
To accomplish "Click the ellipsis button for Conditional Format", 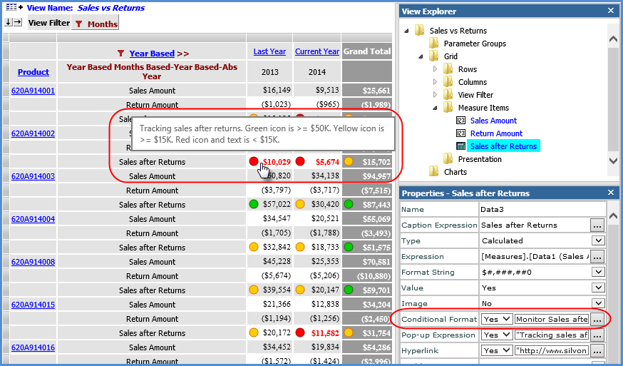I will coord(598,319).
